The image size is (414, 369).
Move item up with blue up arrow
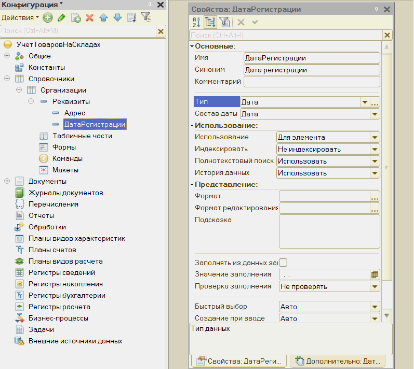(x=103, y=18)
